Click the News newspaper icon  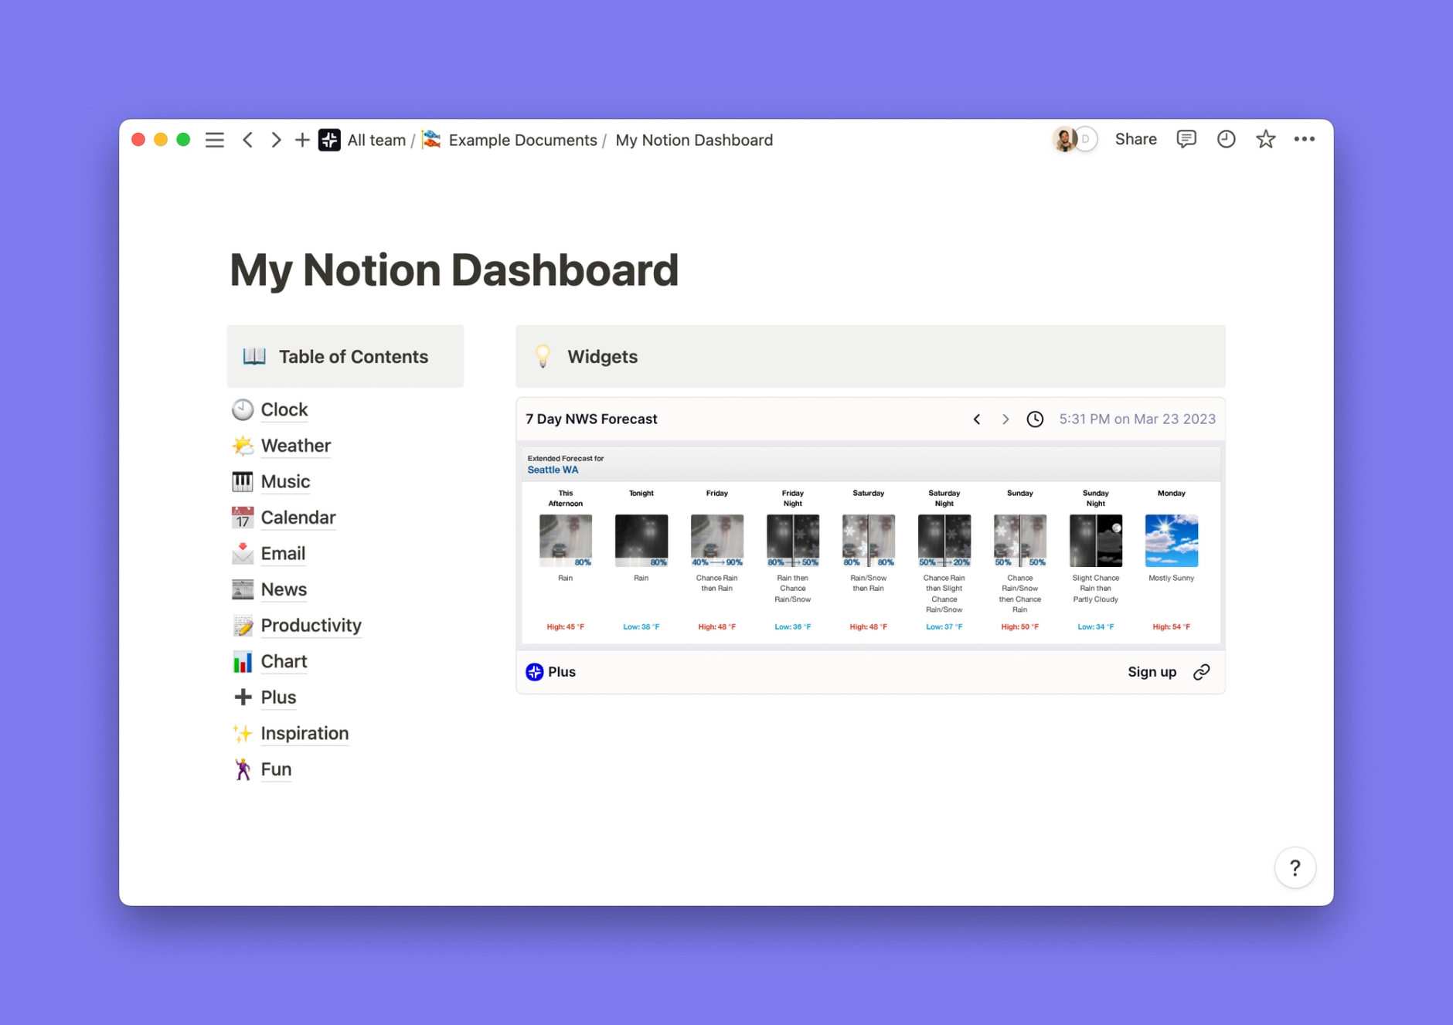[x=243, y=589]
